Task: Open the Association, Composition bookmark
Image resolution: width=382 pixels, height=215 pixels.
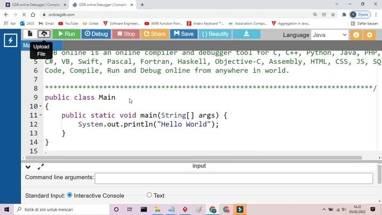Action: click(248, 23)
